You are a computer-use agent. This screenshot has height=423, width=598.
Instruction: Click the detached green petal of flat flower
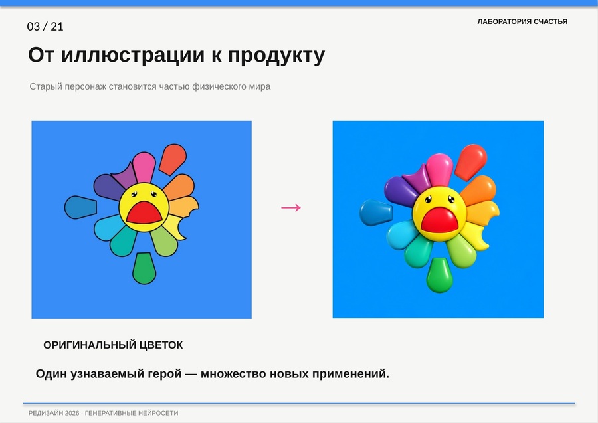click(144, 268)
